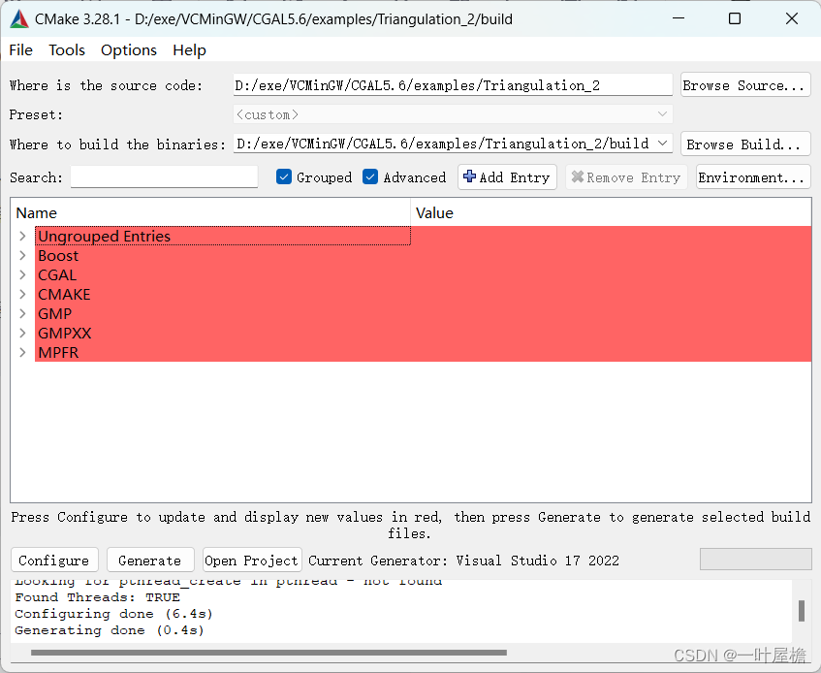This screenshot has height=673, width=821.
Task: Click the Open Project button
Action: coord(252,560)
